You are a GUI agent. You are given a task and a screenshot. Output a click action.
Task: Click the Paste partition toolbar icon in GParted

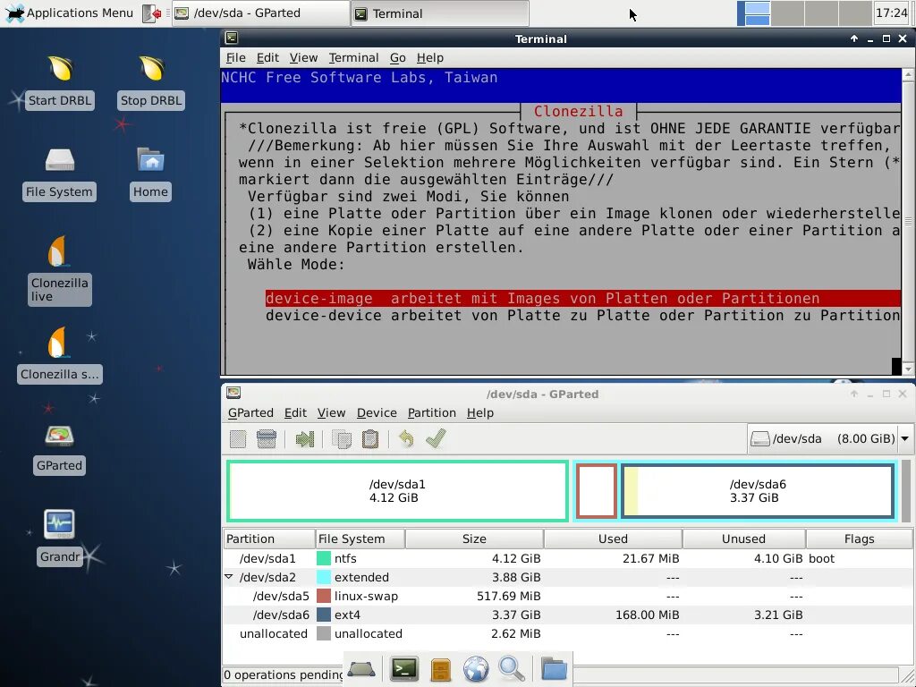point(370,438)
